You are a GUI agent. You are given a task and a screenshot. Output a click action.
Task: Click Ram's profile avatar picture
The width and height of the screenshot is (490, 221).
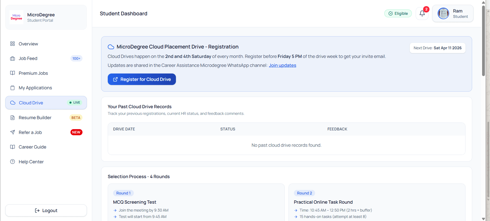coord(443,14)
